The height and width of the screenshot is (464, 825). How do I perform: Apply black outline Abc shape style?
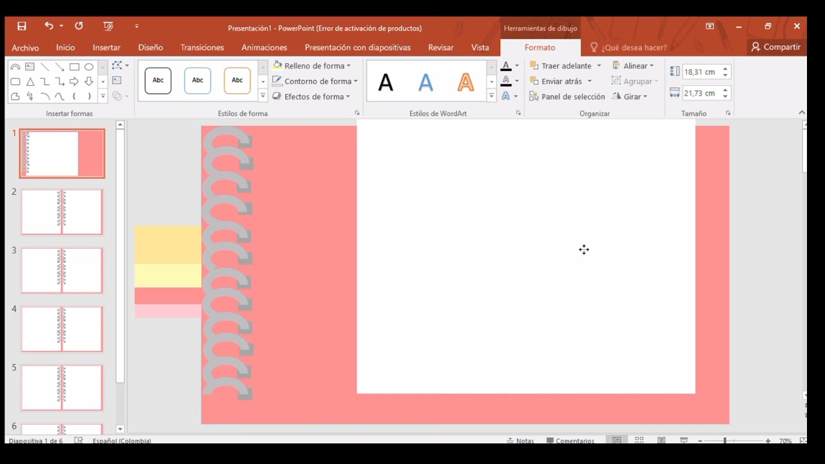coord(158,81)
